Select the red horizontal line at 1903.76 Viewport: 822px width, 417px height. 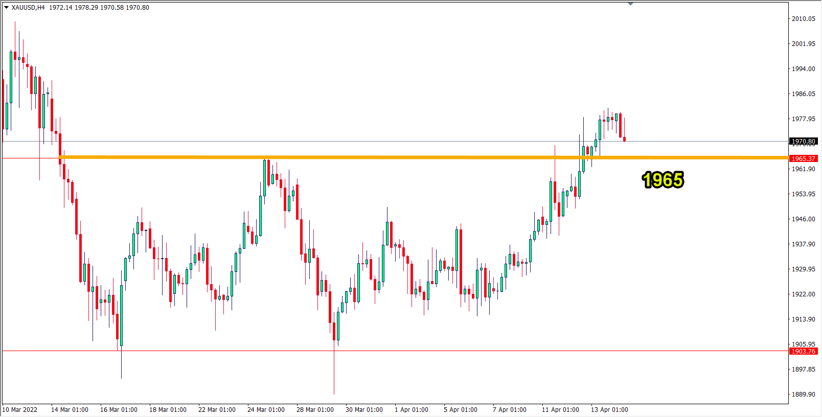click(409, 351)
